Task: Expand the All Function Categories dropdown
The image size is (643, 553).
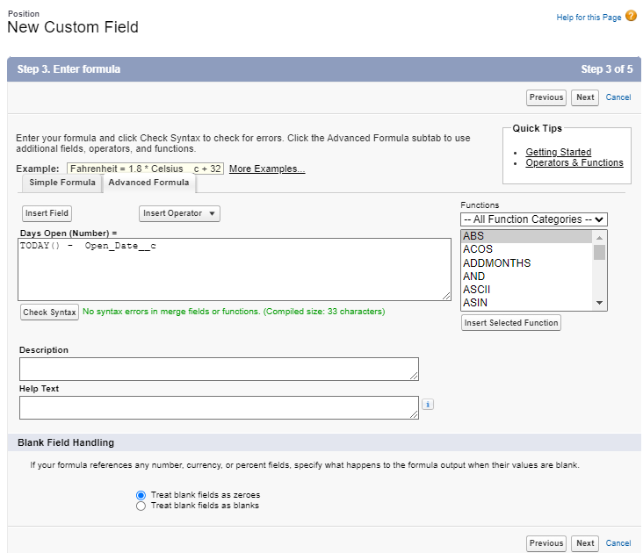Action: 534,219
